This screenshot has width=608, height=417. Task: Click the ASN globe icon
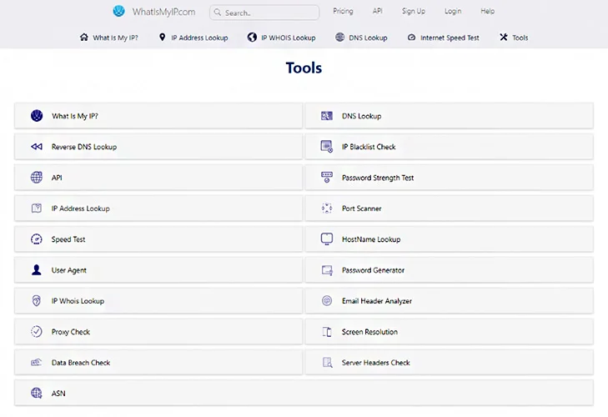tap(37, 393)
